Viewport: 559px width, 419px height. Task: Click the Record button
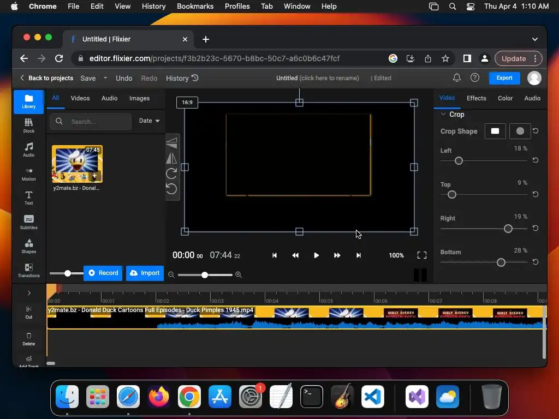(103, 273)
